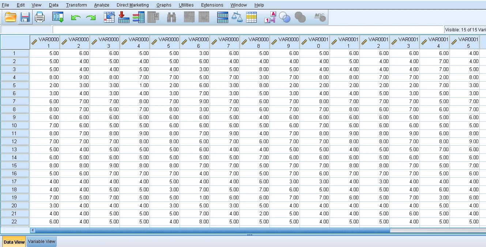Select the Data View tab
This screenshot has height=247, width=486.
[x=14, y=242]
